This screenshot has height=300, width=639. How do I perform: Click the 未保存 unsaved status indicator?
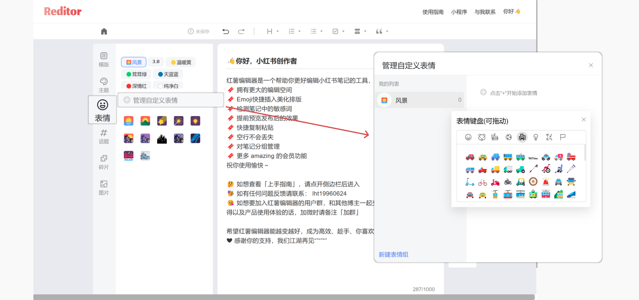tap(199, 32)
